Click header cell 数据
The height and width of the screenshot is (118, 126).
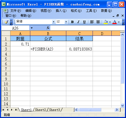(x=20, y=38)
